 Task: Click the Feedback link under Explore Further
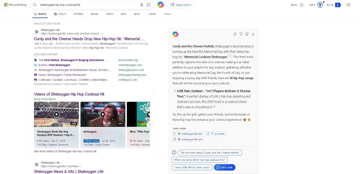[x=84, y=84]
